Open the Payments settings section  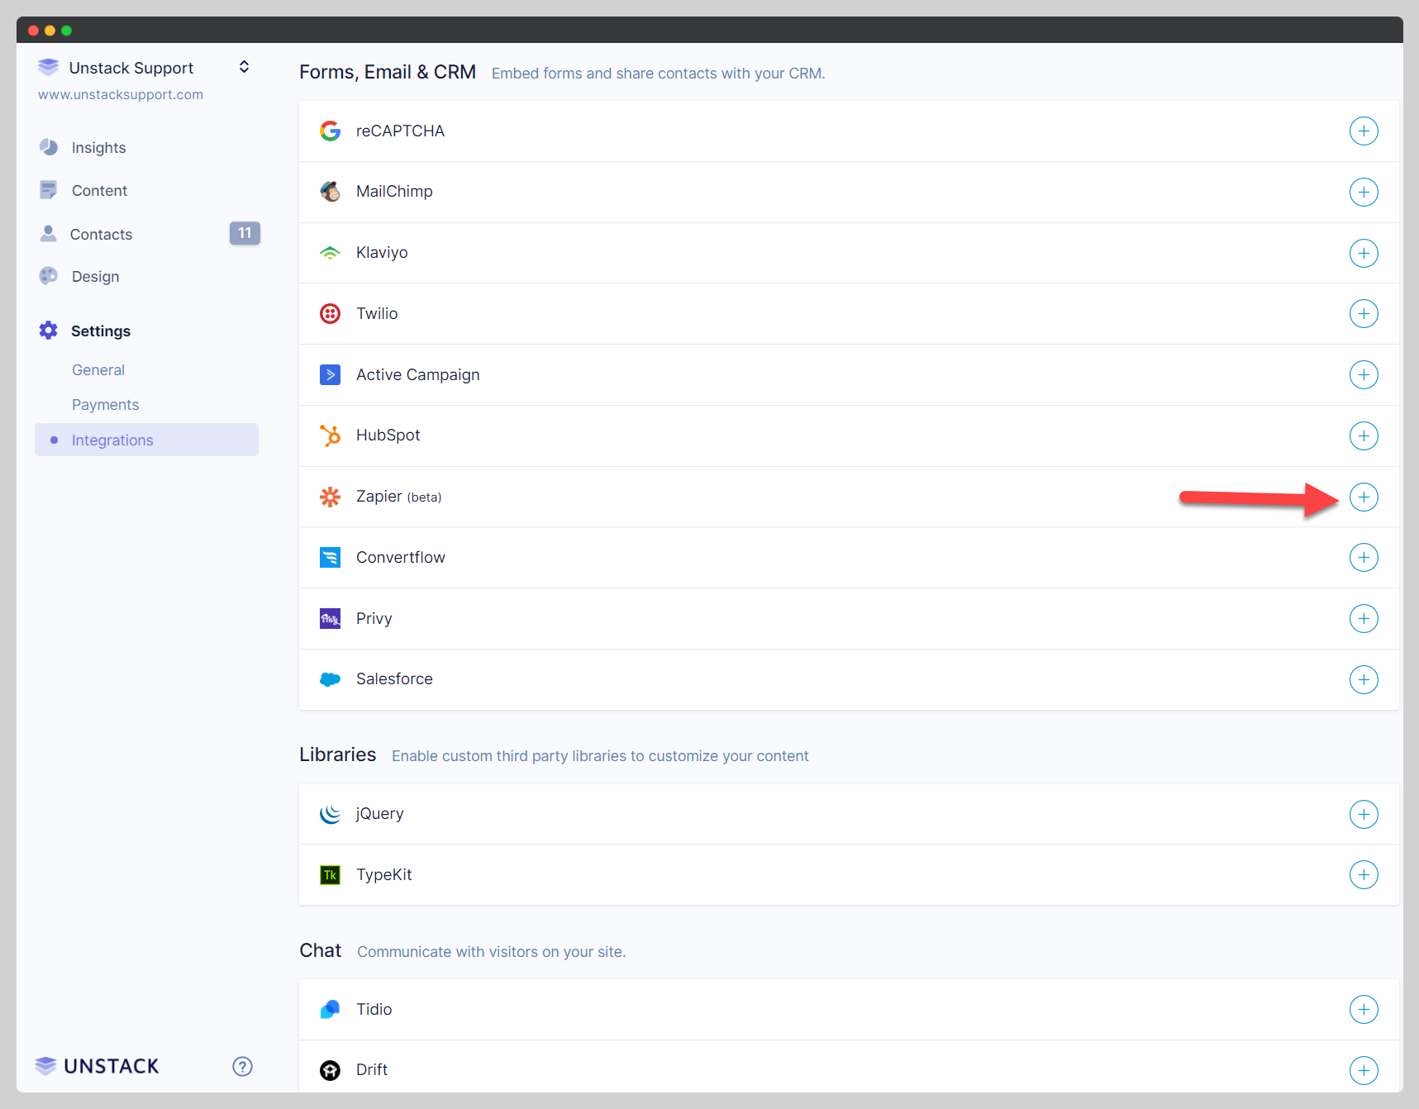click(105, 404)
